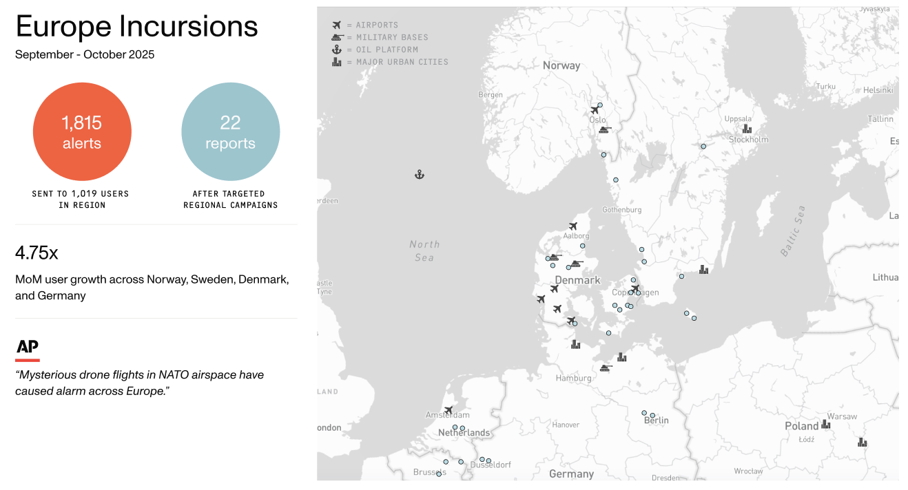908x490 pixels.
Task: Click the airport icon above Aalborg
Action: (x=572, y=226)
